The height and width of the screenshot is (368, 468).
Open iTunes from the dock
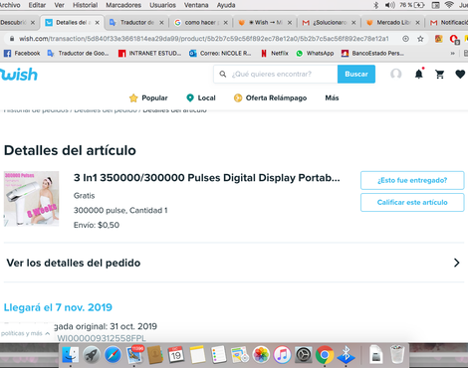click(x=282, y=355)
